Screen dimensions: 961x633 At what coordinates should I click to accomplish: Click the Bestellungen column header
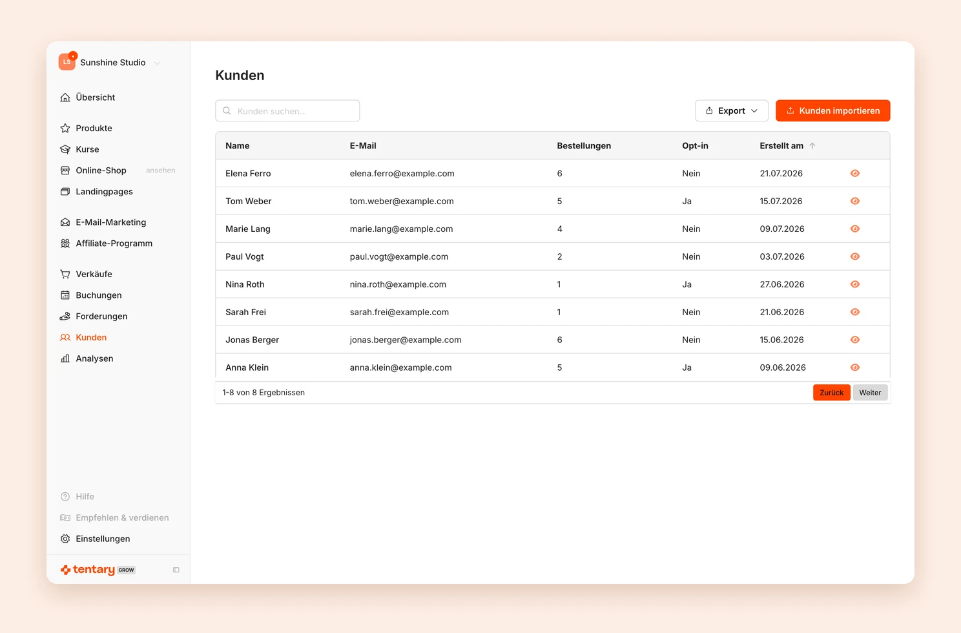point(584,146)
